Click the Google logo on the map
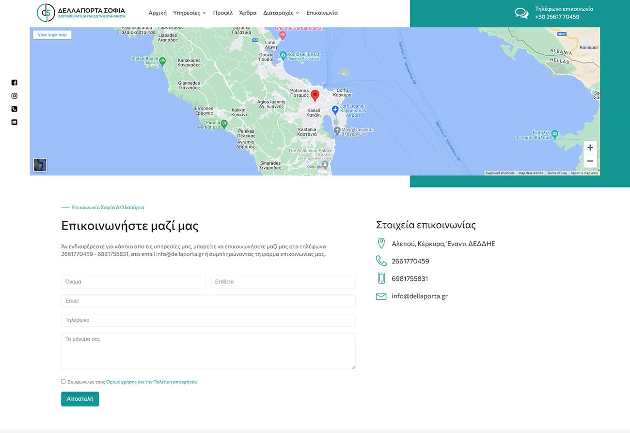The width and height of the screenshot is (630, 433). 315,167
